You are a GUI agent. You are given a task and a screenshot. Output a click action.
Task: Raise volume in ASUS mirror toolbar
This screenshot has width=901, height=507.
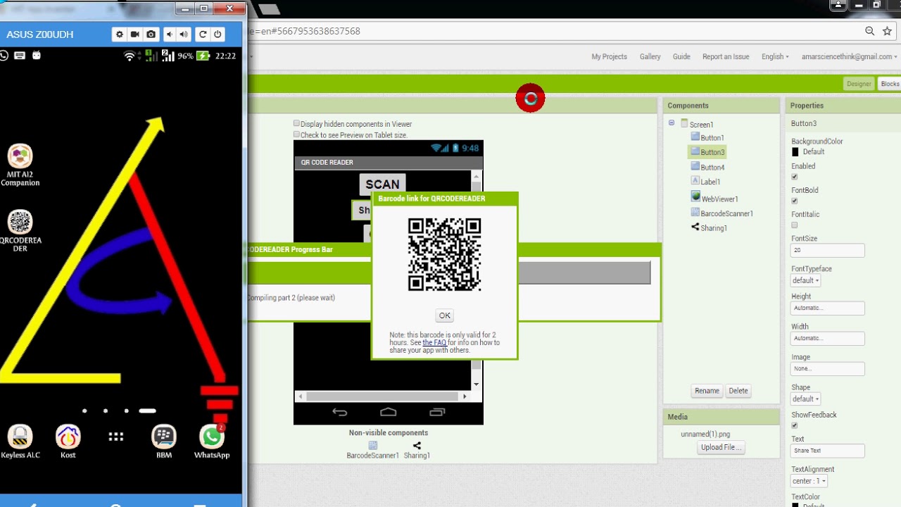click(x=184, y=34)
